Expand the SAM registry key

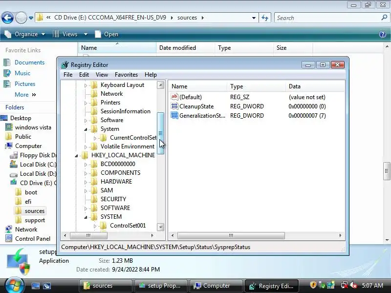click(86, 191)
